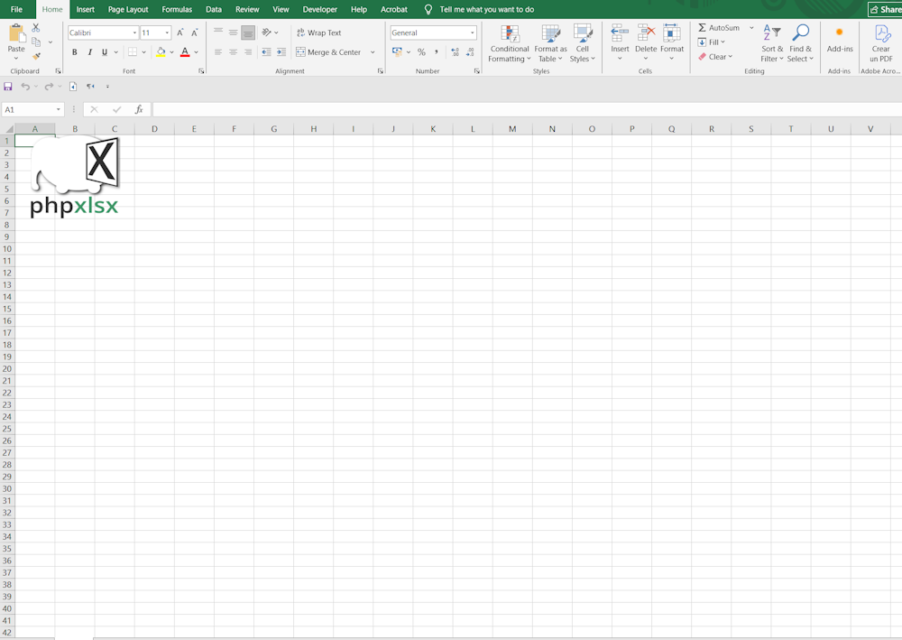The image size is (902, 640).
Task: Open Conditional Formatting in Styles group
Action: tap(510, 43)
